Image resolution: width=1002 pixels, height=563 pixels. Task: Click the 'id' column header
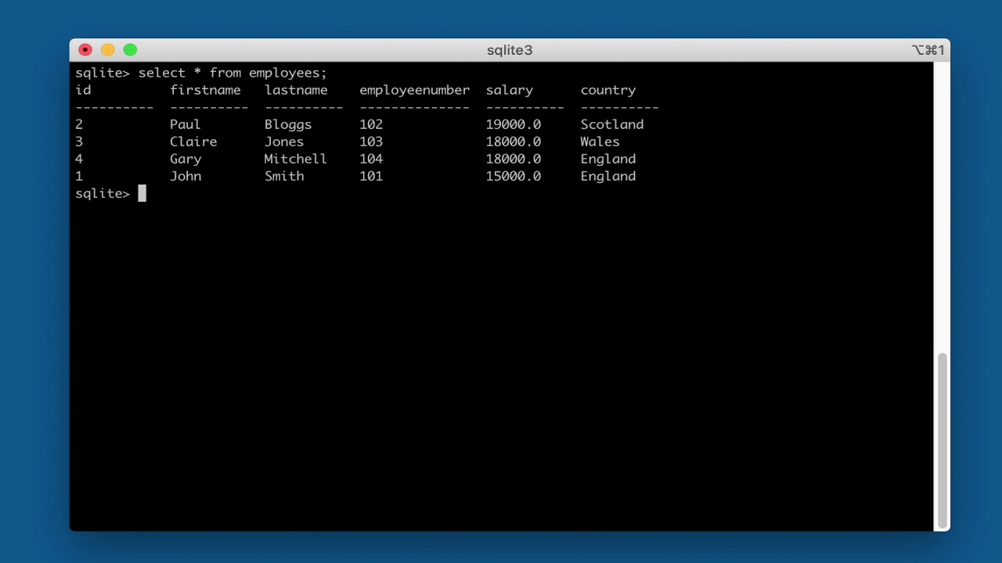(x=83, y=90)
